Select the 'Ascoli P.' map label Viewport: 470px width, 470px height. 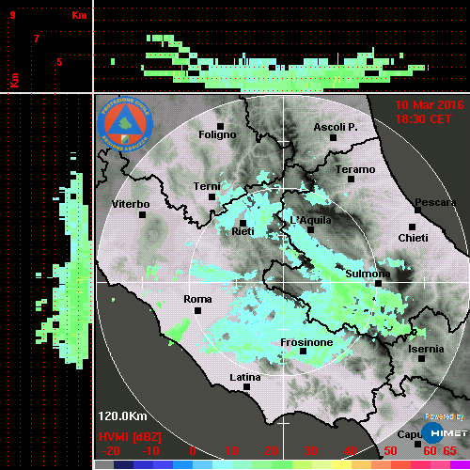click(336, 127)
